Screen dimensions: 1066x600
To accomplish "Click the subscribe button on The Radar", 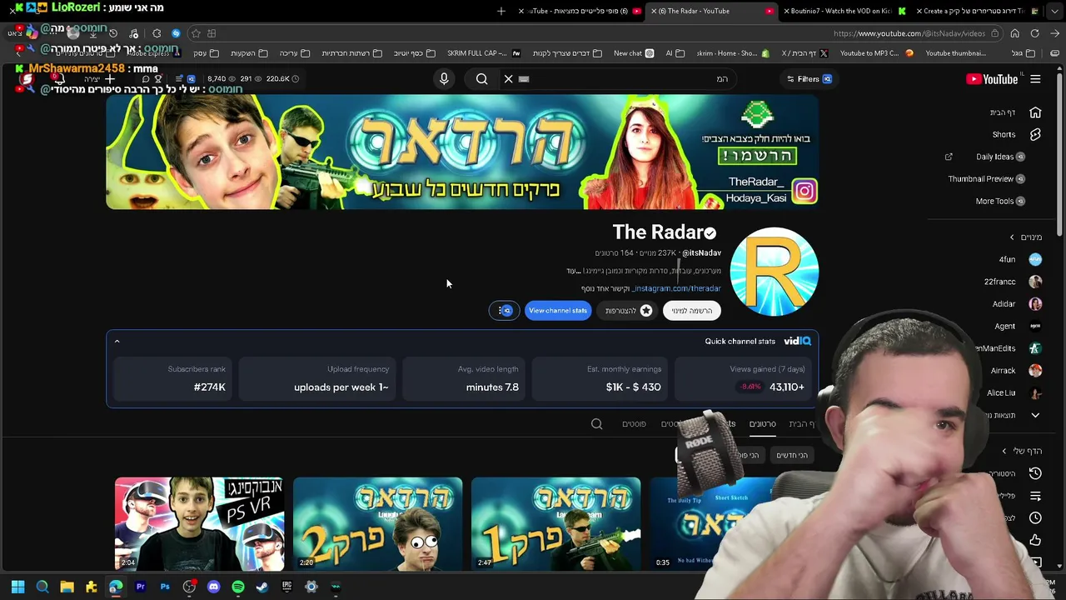I will pos(692,311).
